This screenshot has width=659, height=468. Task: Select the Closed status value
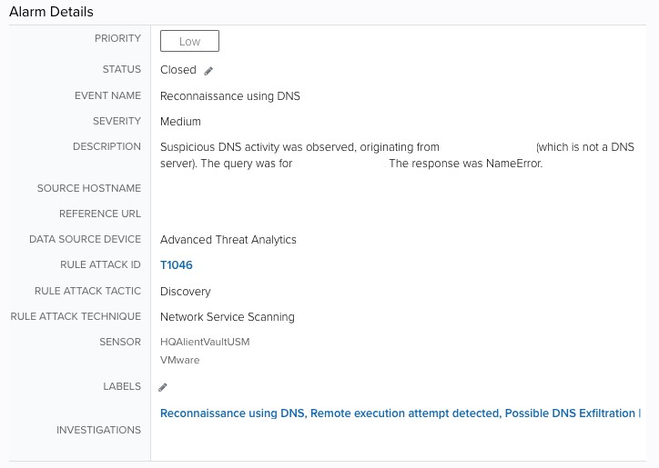[178, 70]
